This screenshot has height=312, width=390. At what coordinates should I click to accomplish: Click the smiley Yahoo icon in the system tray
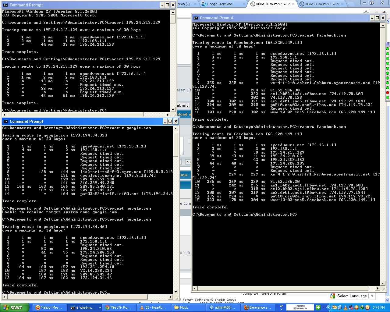tap(356, 307)
